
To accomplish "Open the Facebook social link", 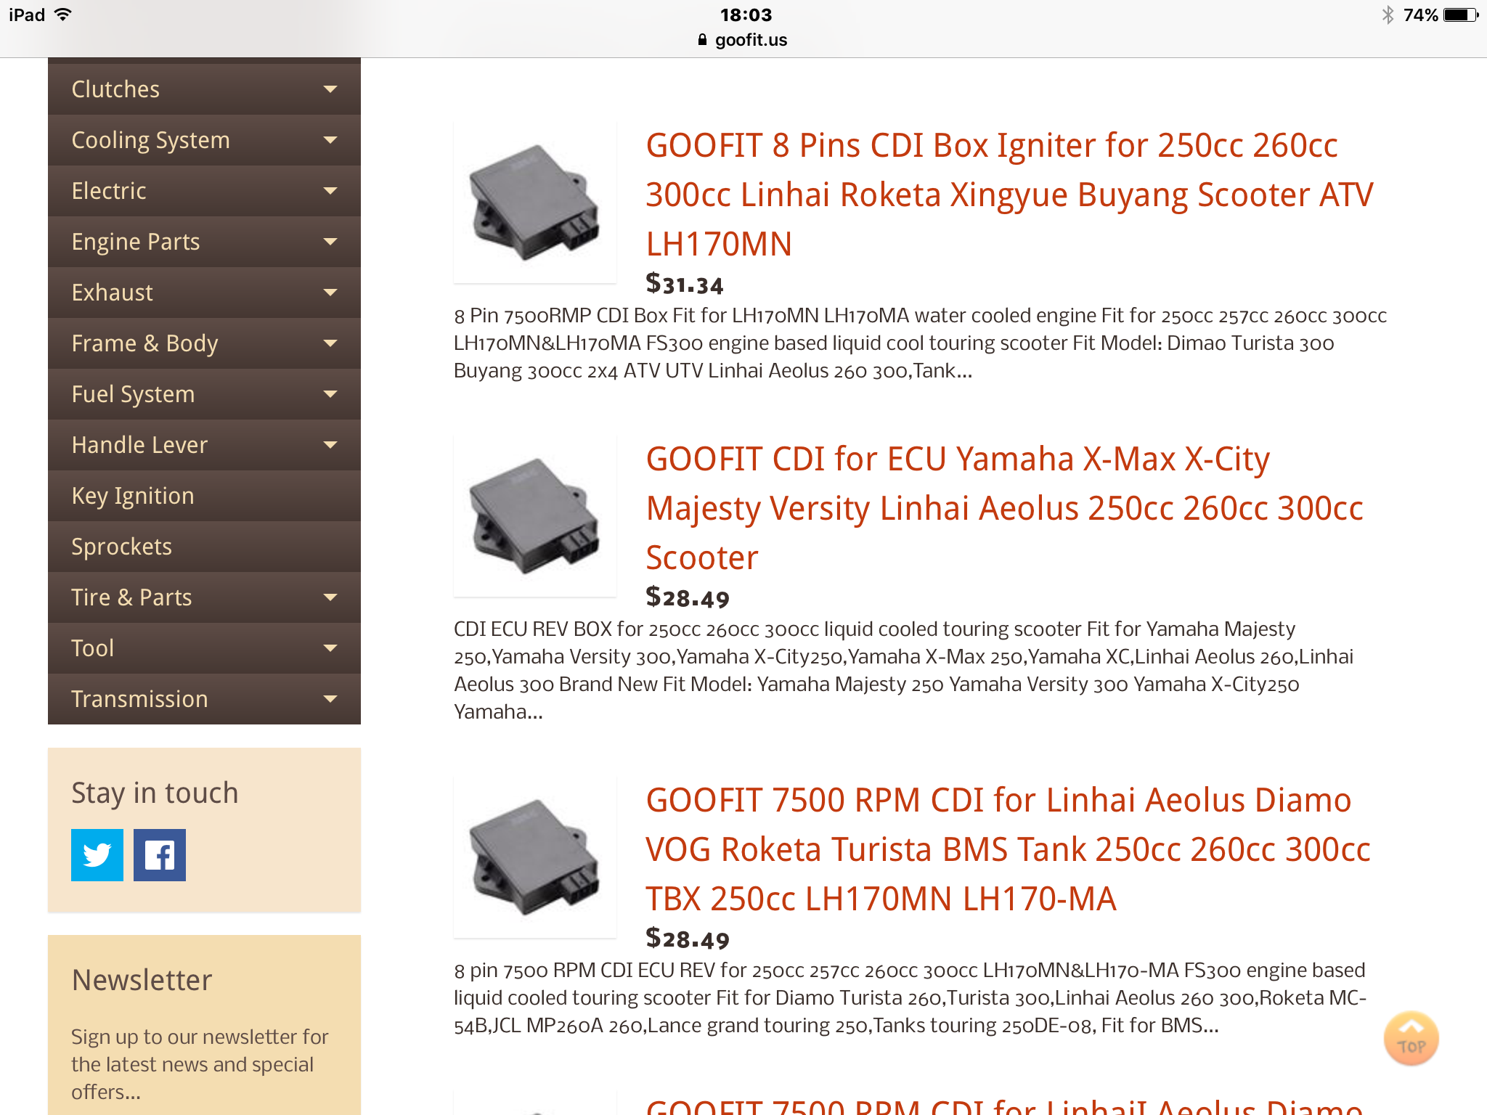I will pyautogui.click(x=160, y=854).
